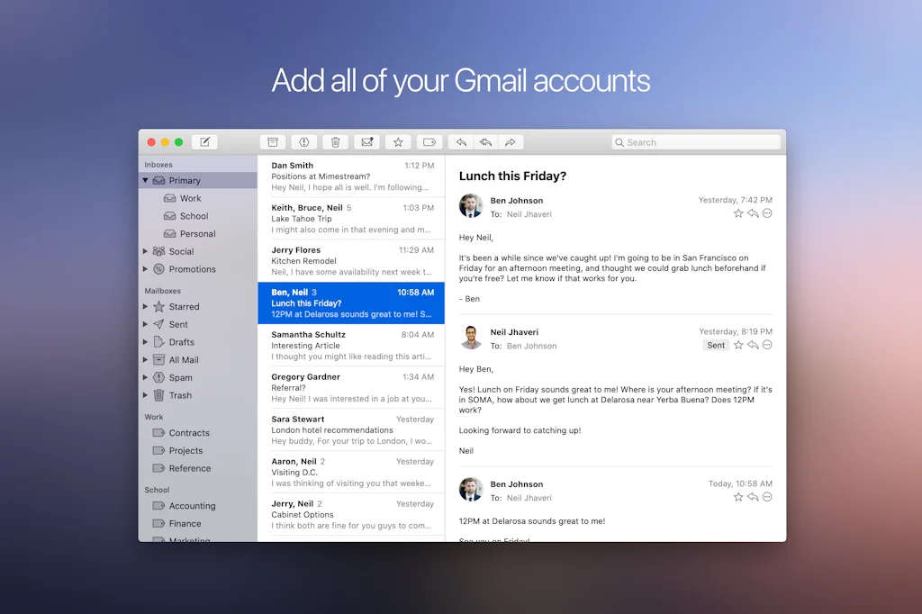Click the forward arrow in the toolbar
The height and width of the screenshot is (614, 922).
[510, 142]
